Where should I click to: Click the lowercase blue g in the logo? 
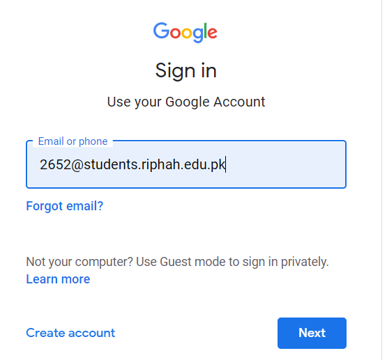[x=198, y=35]
